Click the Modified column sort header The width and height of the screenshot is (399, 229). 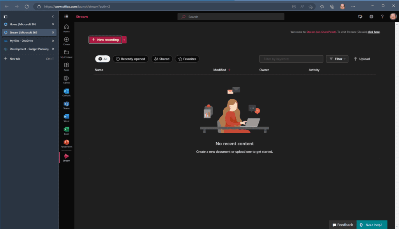click(x=219, y=70)
